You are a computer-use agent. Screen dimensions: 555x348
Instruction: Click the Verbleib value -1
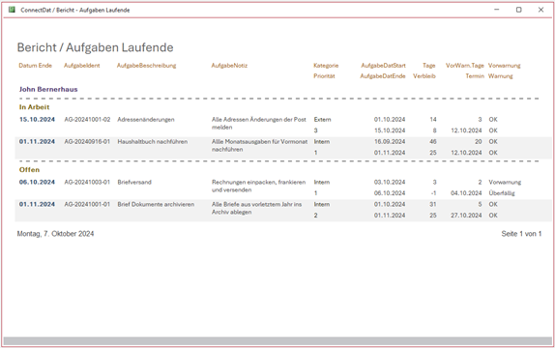[433, 193]
